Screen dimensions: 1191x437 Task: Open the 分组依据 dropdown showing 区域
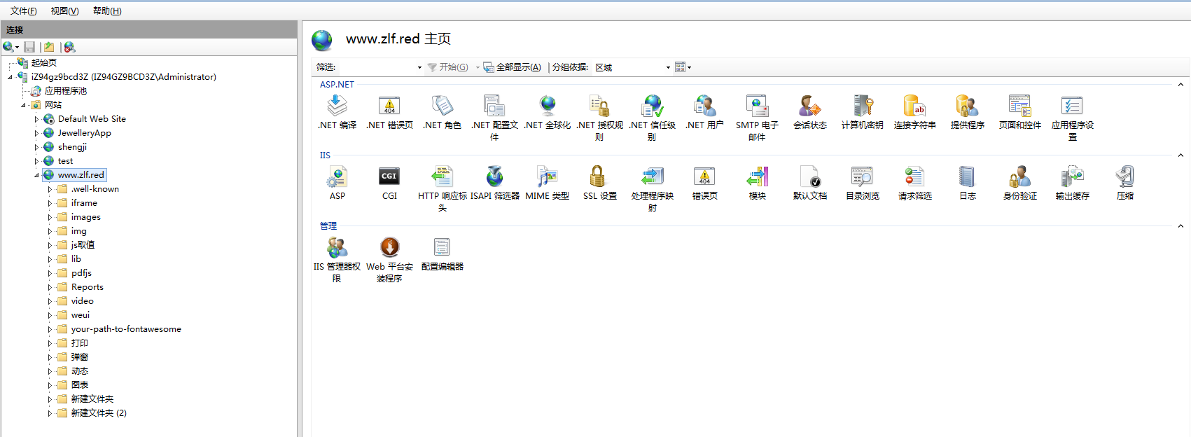click(632, 67)
